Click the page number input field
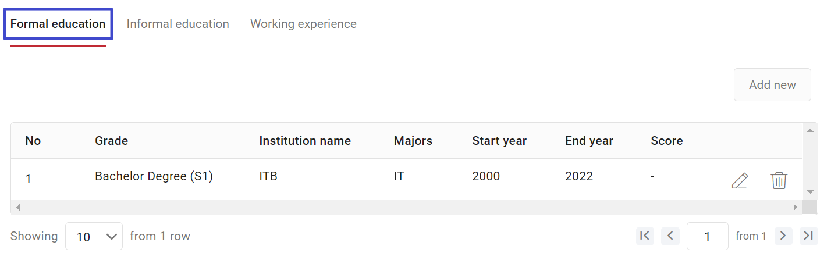 point(708,236)
